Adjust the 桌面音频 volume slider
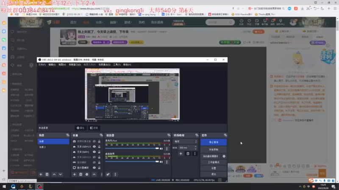339x190 pixels. 132,162
